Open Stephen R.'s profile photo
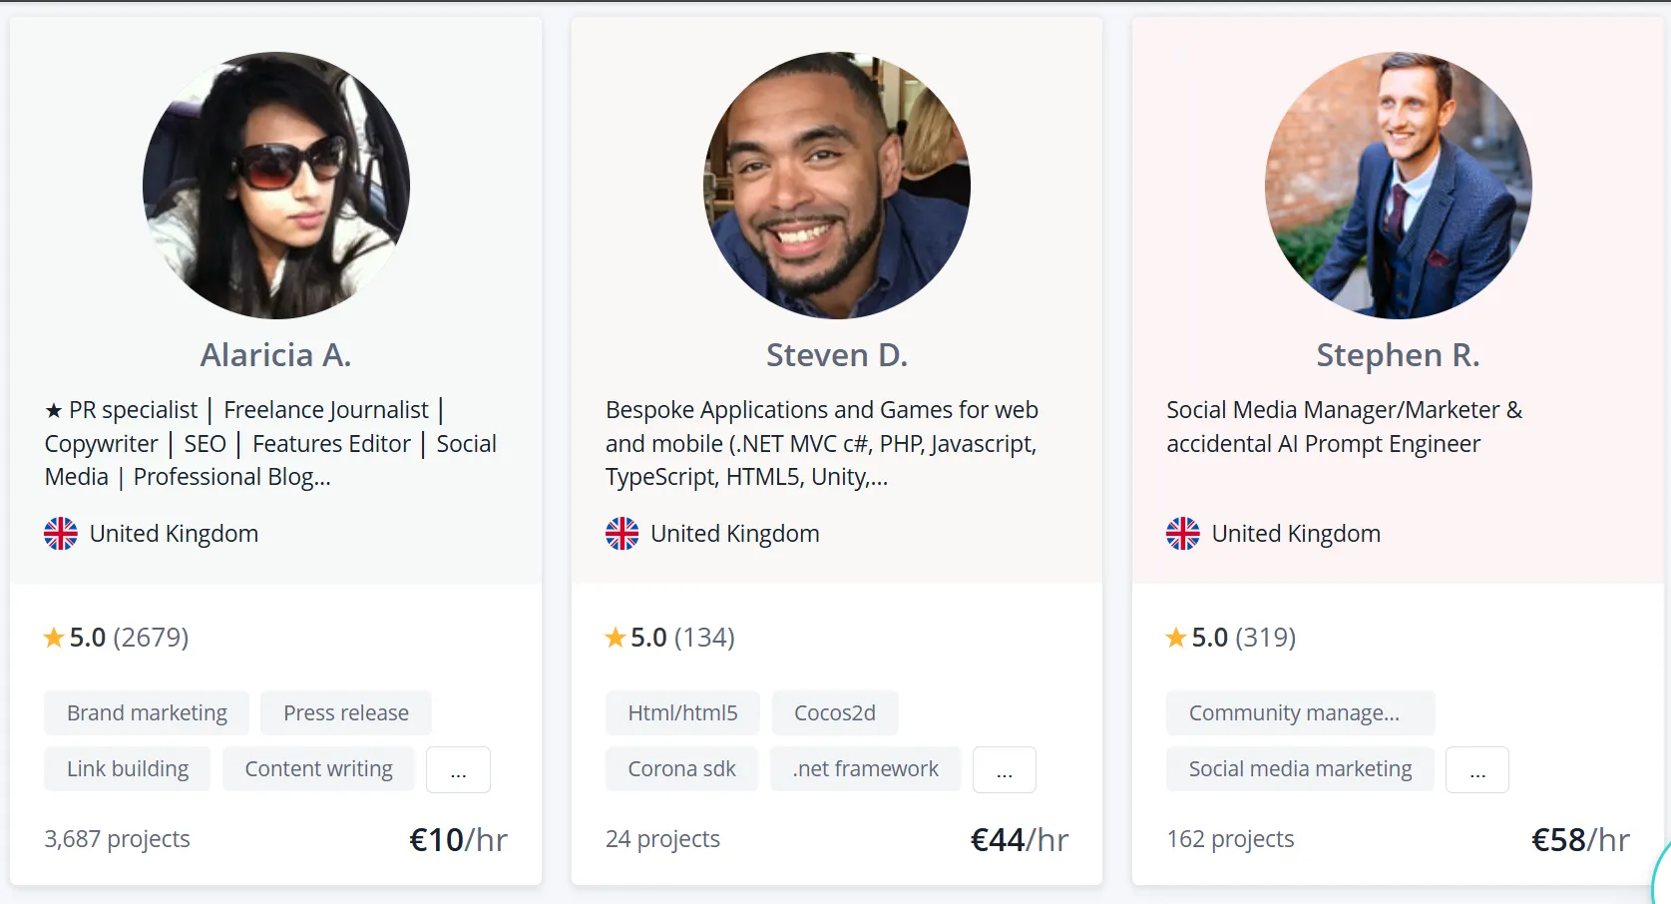This screenshot has width=1671, height=904. [1398, 186]
